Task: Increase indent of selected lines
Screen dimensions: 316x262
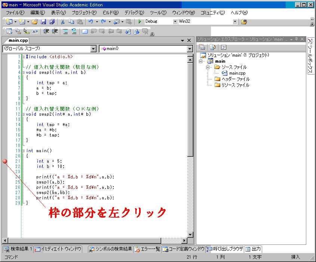Action: point(55,31)
